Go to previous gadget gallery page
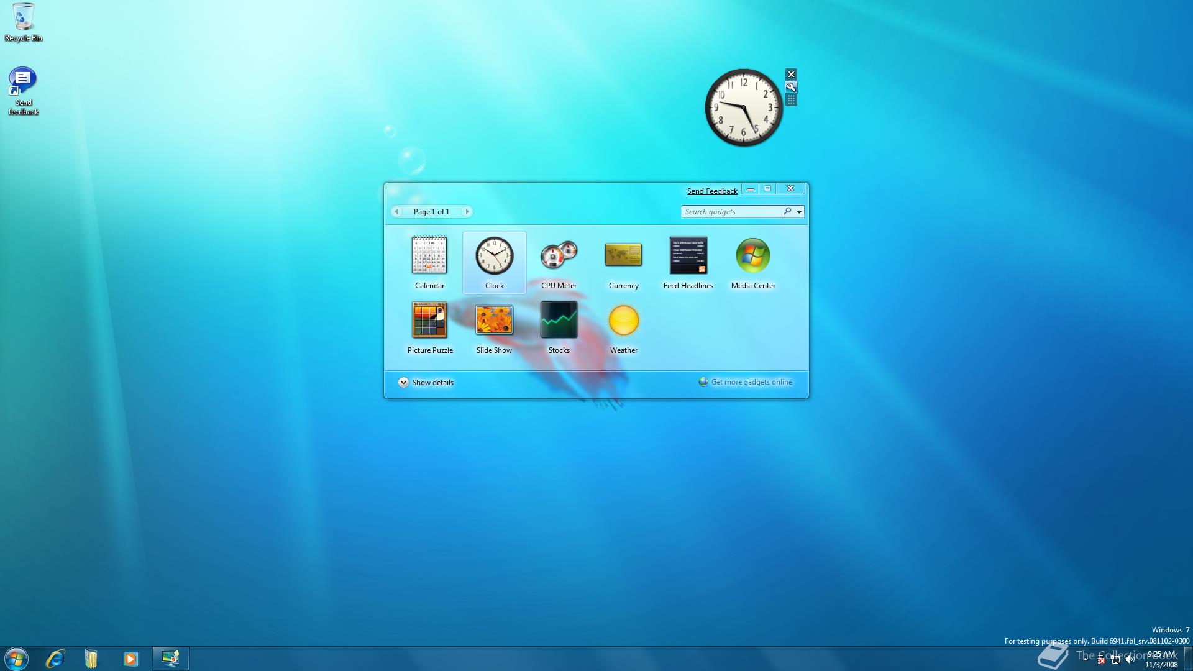1193x671 pixels. (x=396, y=212)
